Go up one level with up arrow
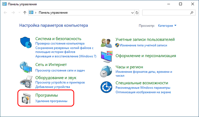This screenshot has height=117, width=199. (x=25, y=12)
